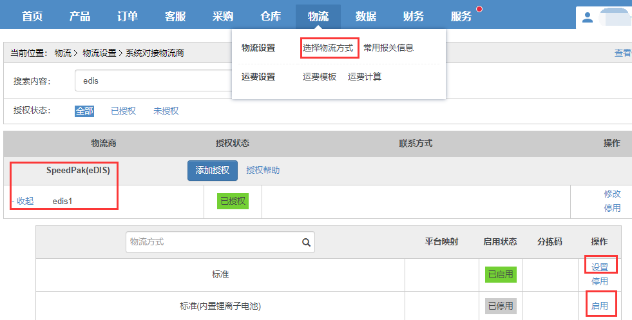Click the user profile icon
632x320 pixels.
pos(588,17)
